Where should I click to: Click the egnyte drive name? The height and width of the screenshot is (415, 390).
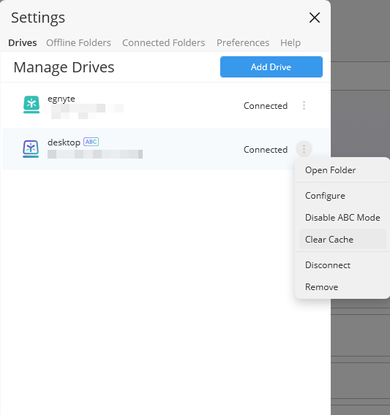pos(61,99)
